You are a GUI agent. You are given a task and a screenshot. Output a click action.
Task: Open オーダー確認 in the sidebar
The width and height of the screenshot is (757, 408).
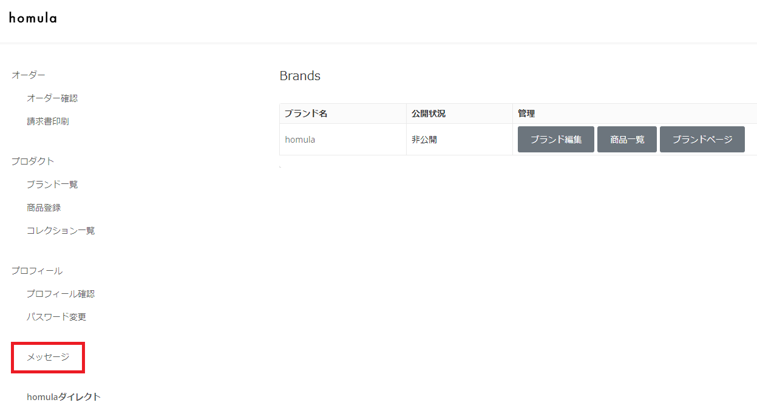(x=52, y=98)
